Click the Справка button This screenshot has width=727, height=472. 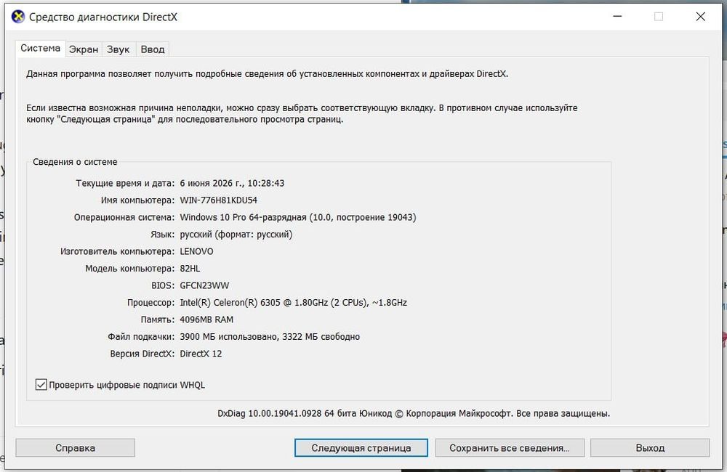point(75,448)
